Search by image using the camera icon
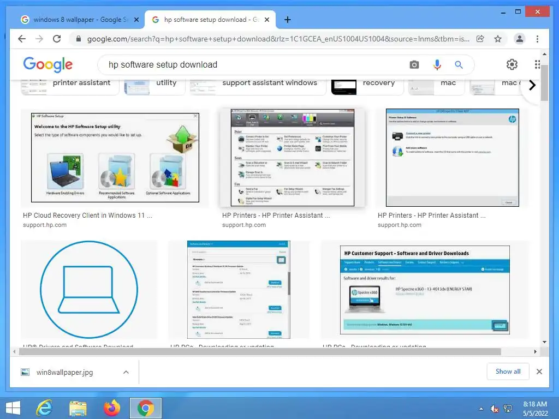This screenshot has width=559, height=419. tap(414, 64)
